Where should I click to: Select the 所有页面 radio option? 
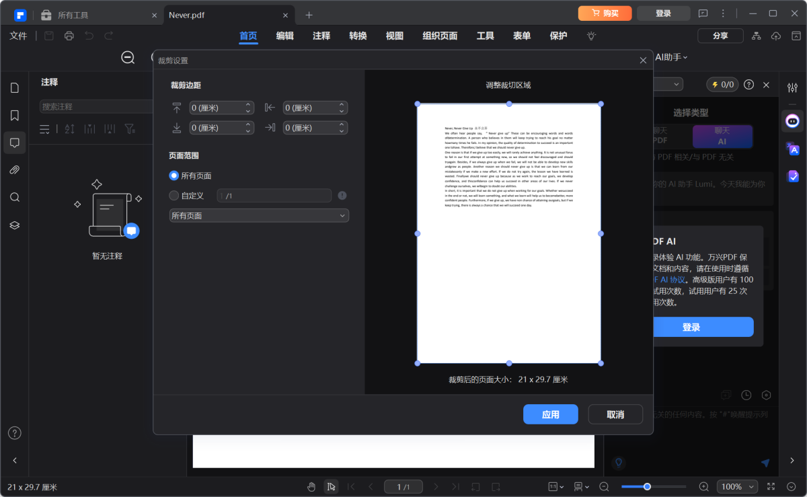pyautogui.click(x=173, y=176)
